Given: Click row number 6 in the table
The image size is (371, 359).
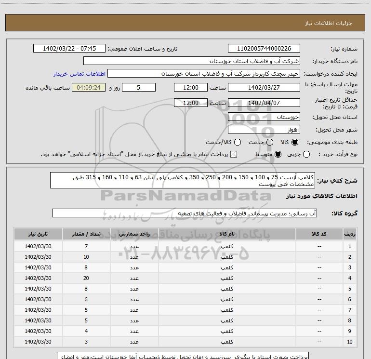Looking at the screenshot, I should [x=350, y=299].
